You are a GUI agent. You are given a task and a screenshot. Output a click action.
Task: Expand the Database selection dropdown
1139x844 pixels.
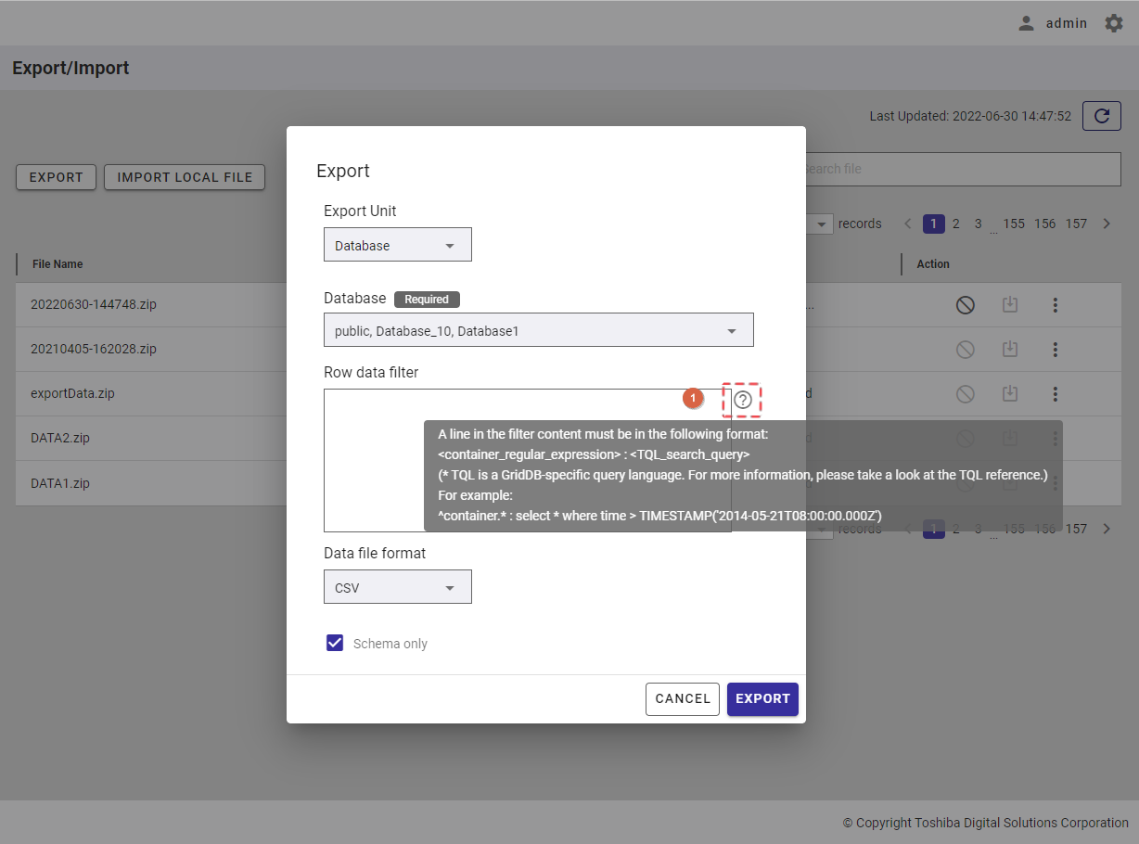click(x=538, y=330)
